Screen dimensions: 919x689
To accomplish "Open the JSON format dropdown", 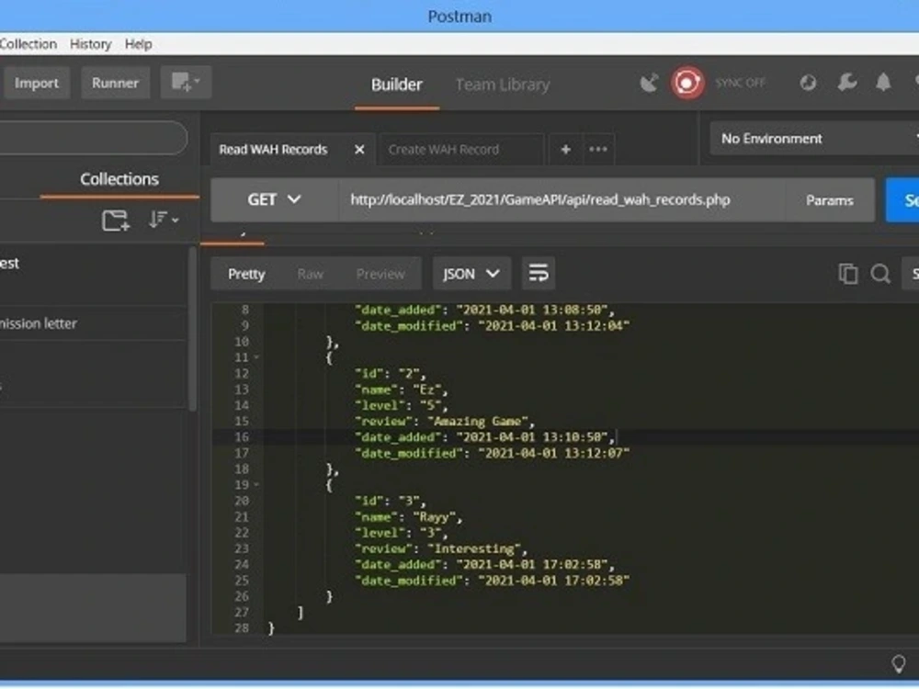I will pyautogui.click(x=471, y=274).
